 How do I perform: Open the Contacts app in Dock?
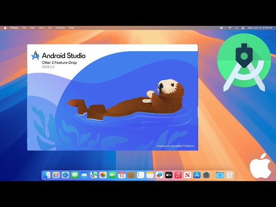pos(131,175)
